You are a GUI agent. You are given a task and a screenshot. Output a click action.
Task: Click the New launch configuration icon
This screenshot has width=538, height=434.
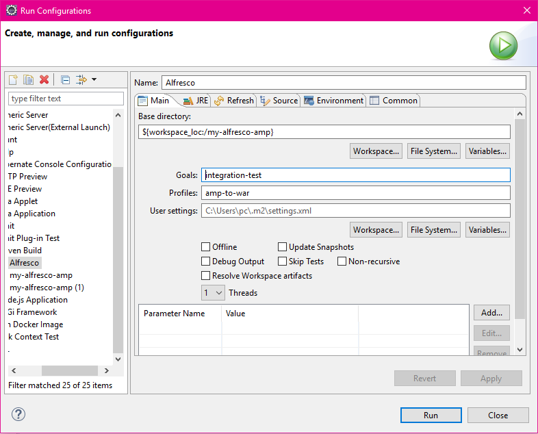[x=13, y=80]
